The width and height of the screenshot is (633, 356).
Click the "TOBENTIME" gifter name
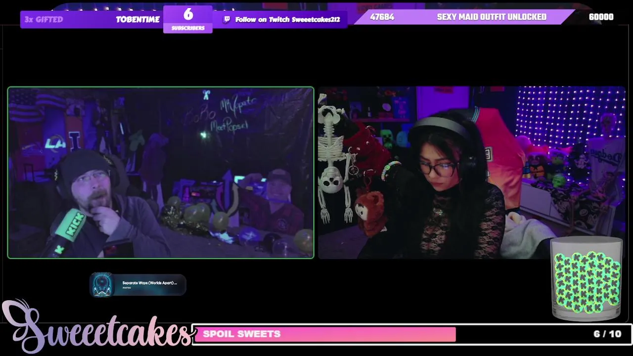click(x=137, y=19)
